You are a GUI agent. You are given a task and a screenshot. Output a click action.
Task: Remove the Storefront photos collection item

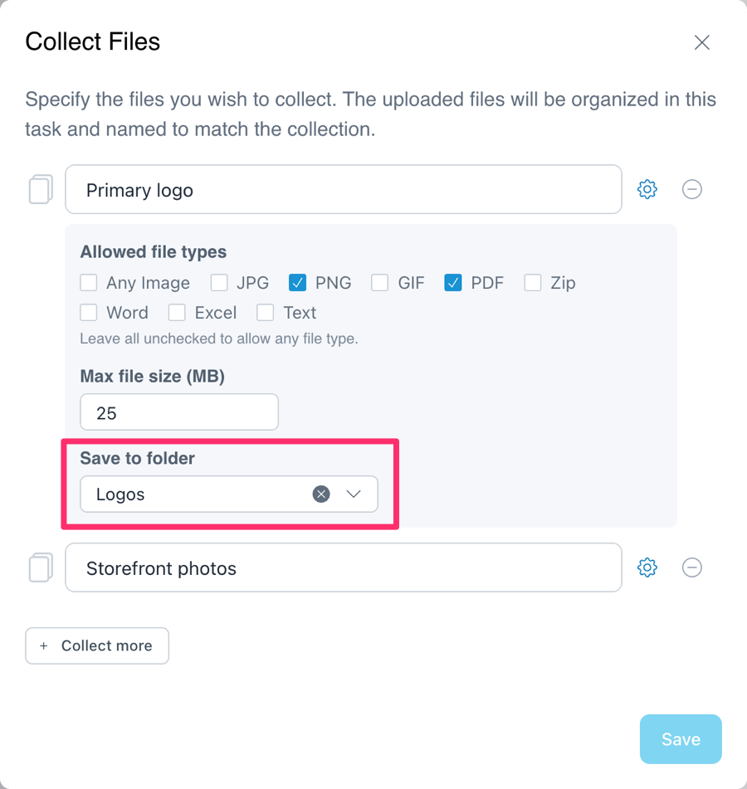point(691,567)
